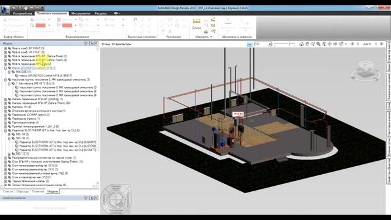The height and width of the screenshot is (220, 391).
Task: Click the red label in the 3D model
Action: tap(238, 114)
